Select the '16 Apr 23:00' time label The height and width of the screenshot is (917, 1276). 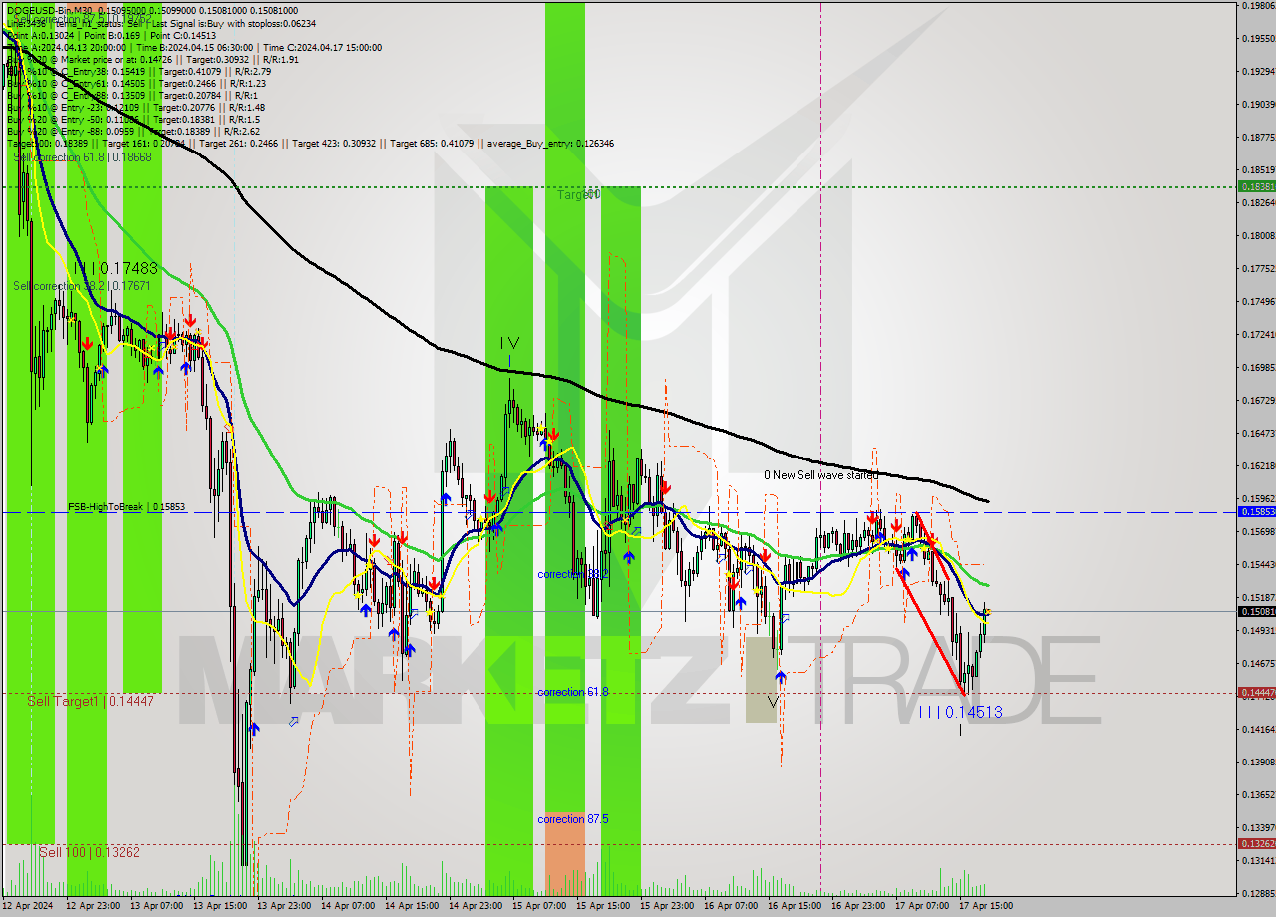[858, 906]
